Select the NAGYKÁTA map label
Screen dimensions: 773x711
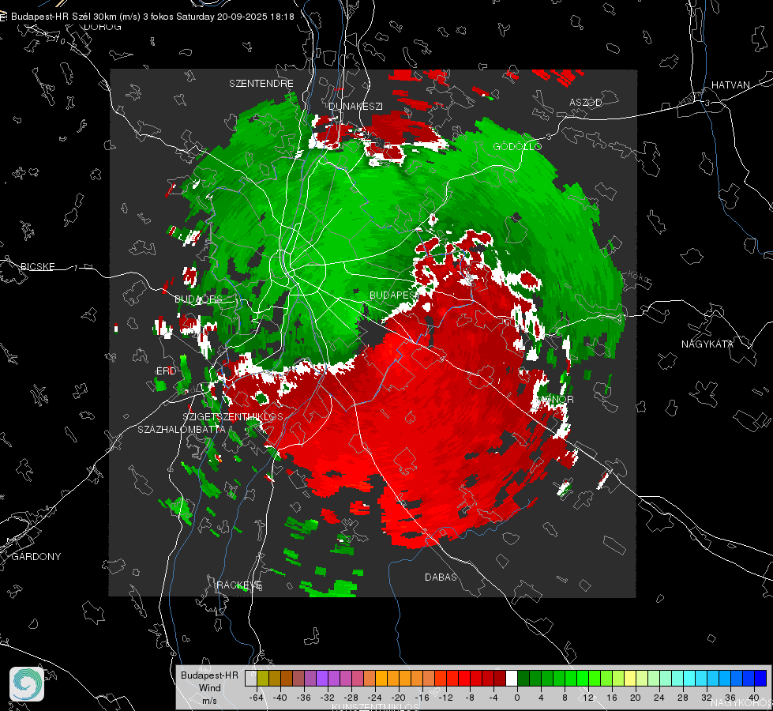click(707, 344)
